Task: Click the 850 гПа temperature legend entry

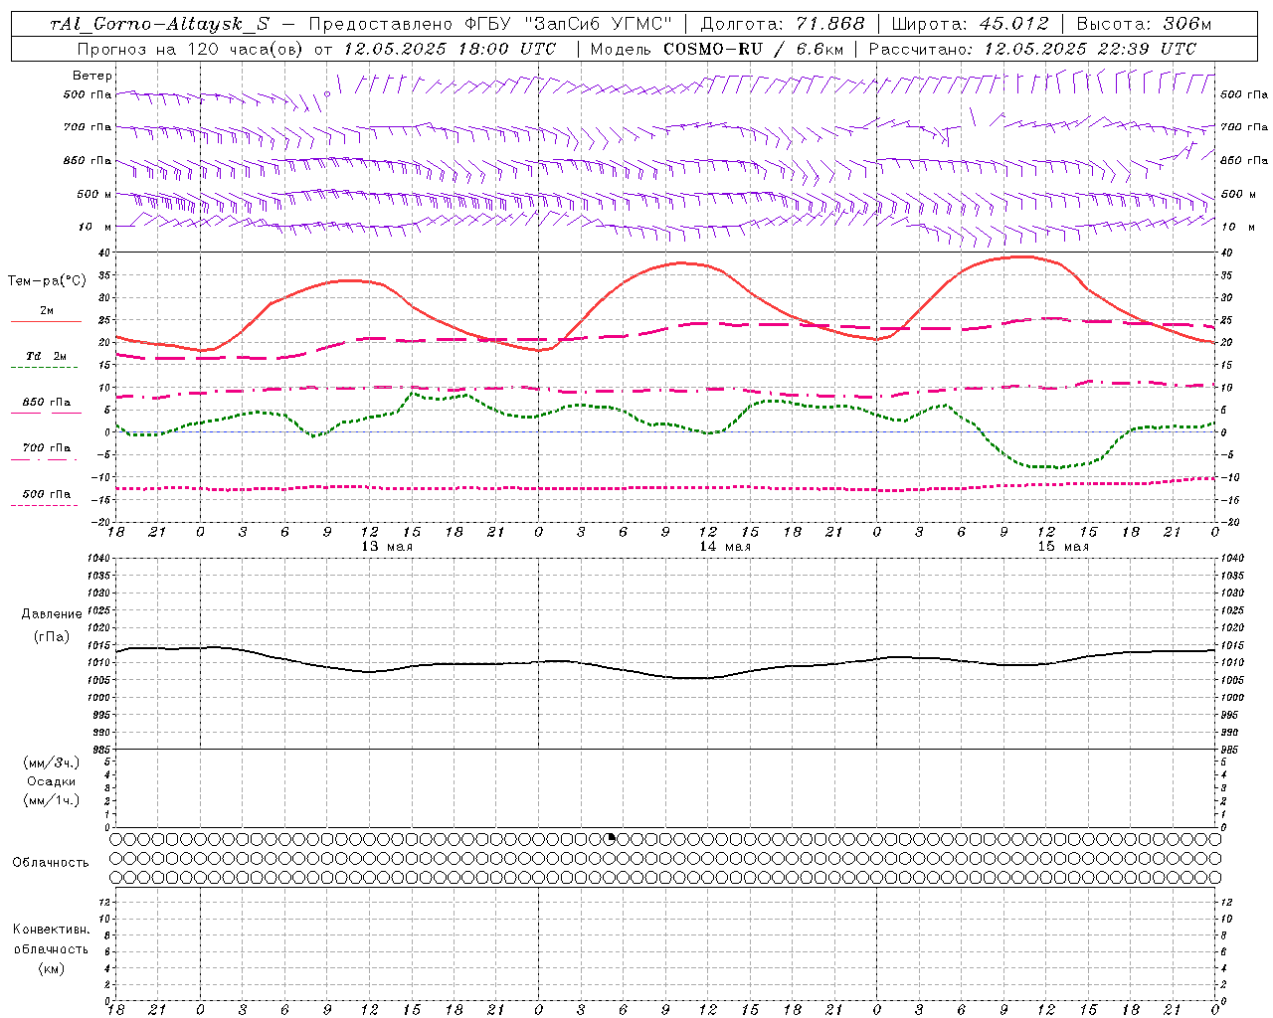Action: (x=46, y=403)
